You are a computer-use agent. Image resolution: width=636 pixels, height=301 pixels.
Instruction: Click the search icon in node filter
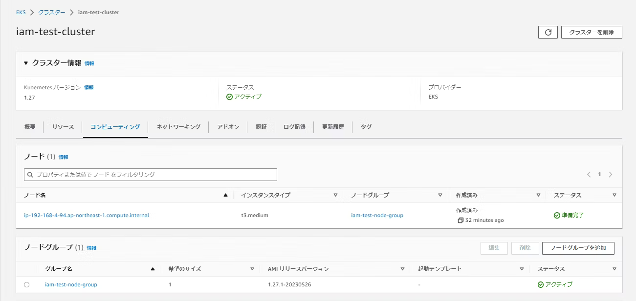pos(31,175)
